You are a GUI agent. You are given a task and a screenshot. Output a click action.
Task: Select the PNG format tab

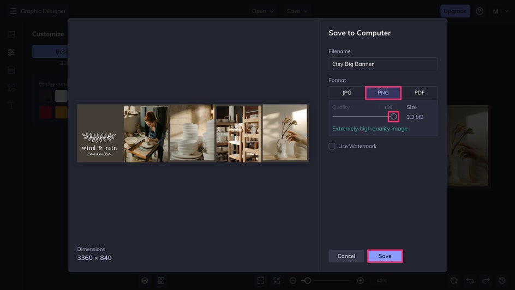pos(383,93)
